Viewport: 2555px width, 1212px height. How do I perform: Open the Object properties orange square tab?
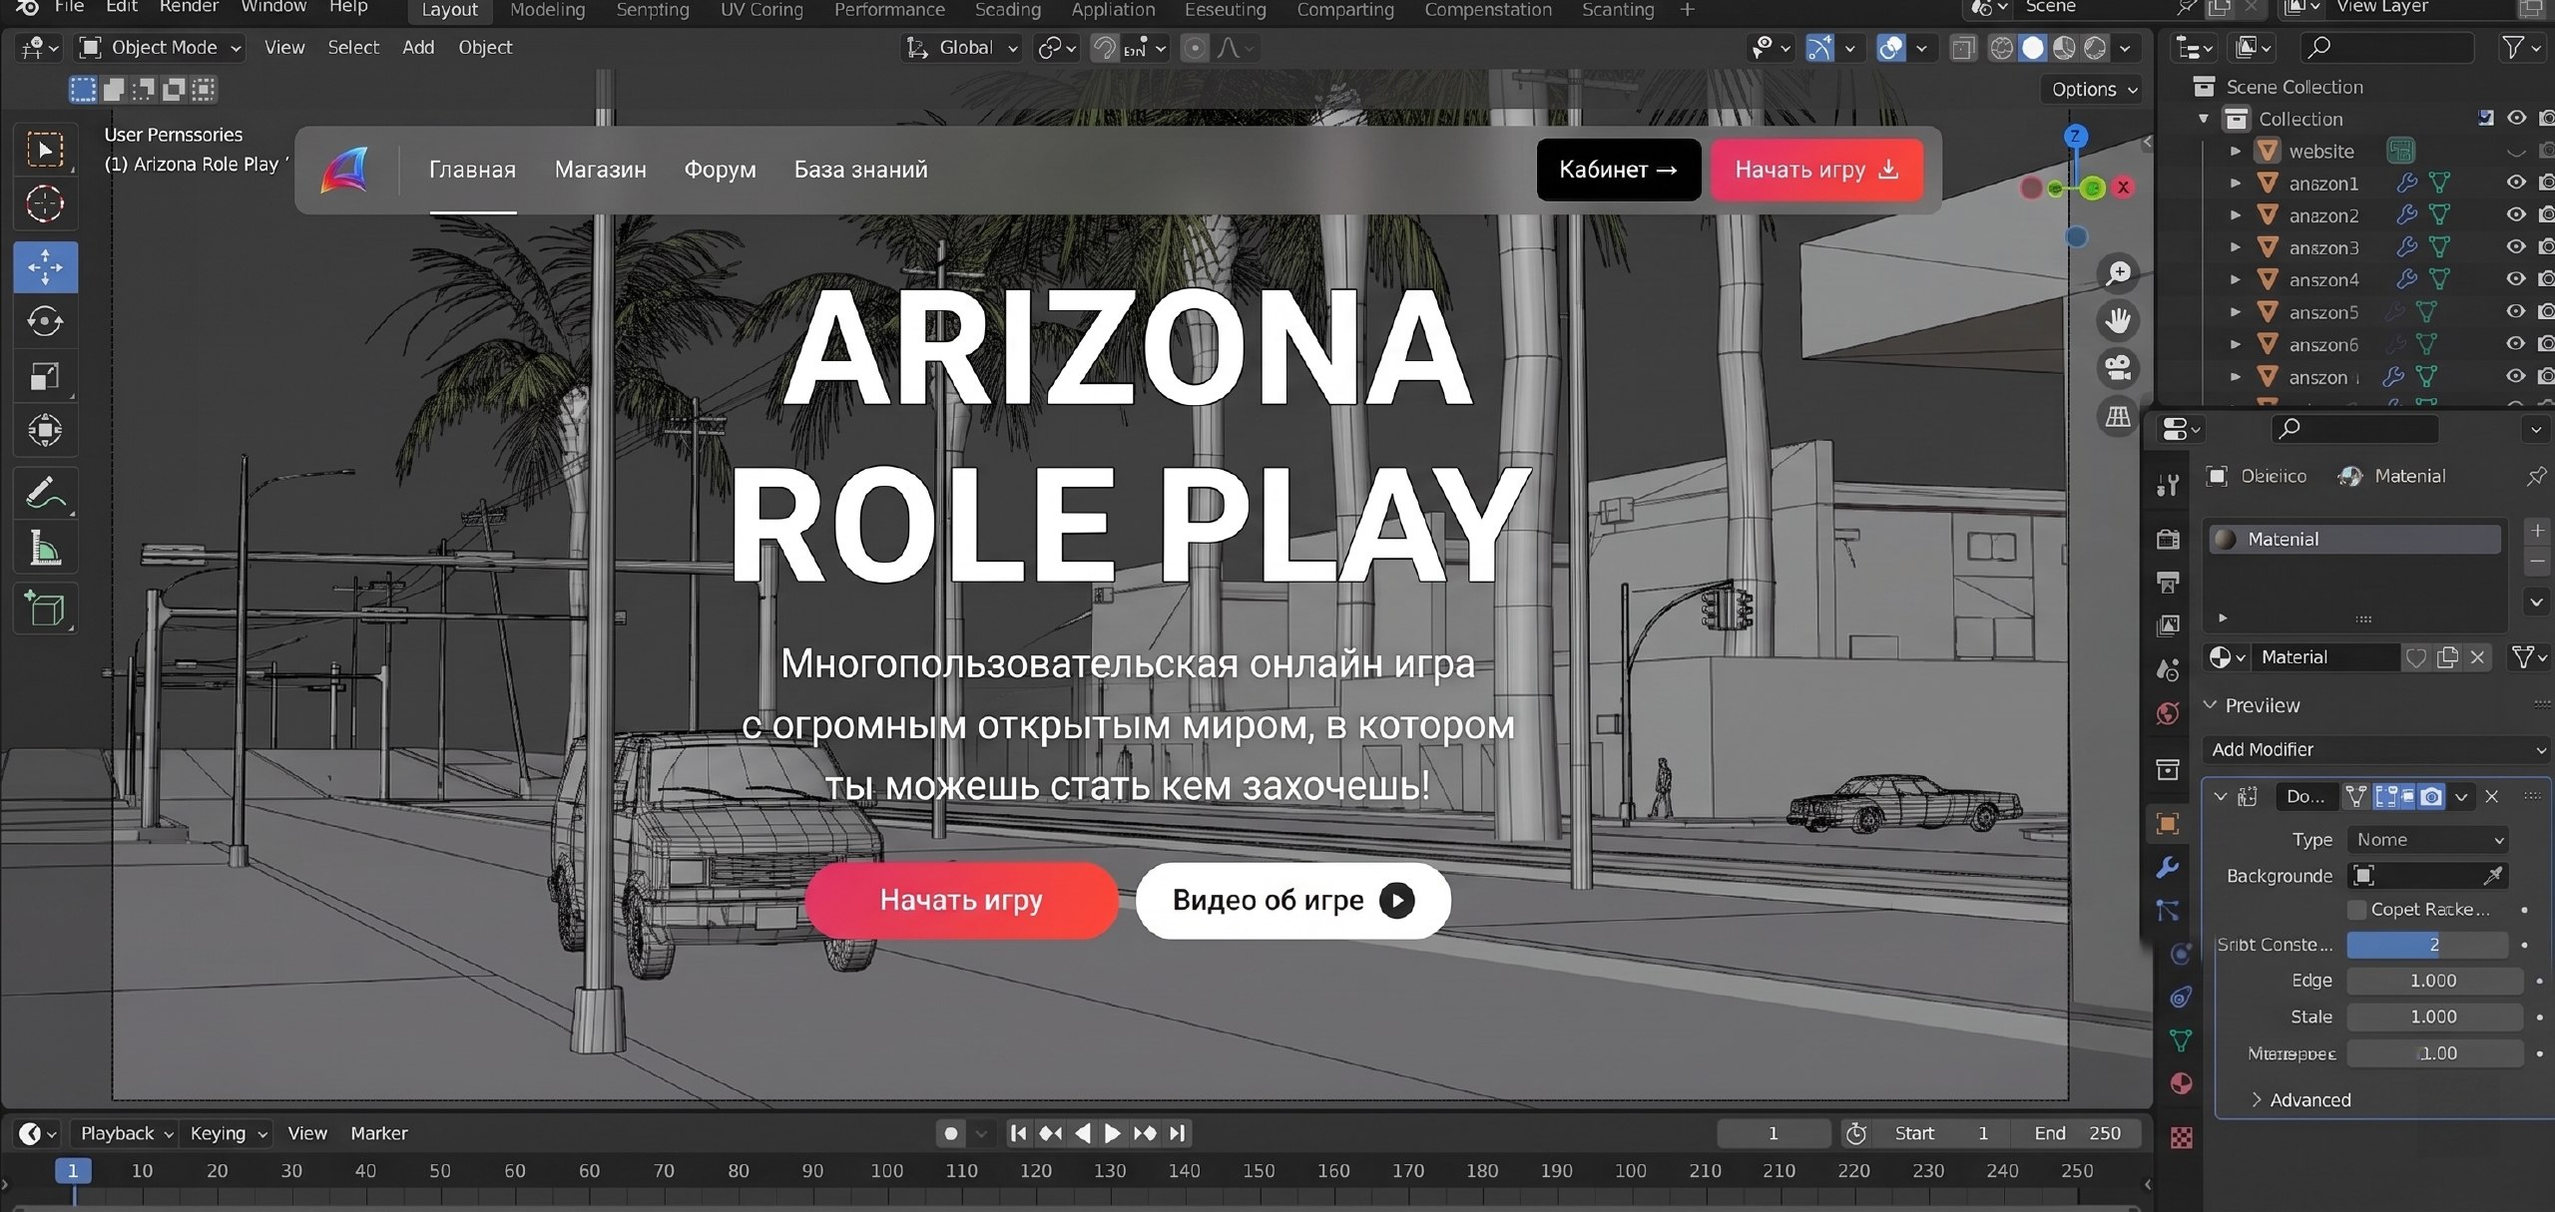2168,824
